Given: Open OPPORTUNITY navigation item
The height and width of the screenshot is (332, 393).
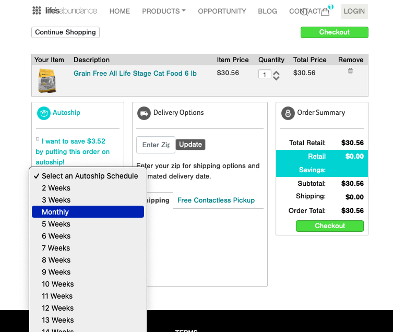Looking at the screenshot, I should coord(222,11).
